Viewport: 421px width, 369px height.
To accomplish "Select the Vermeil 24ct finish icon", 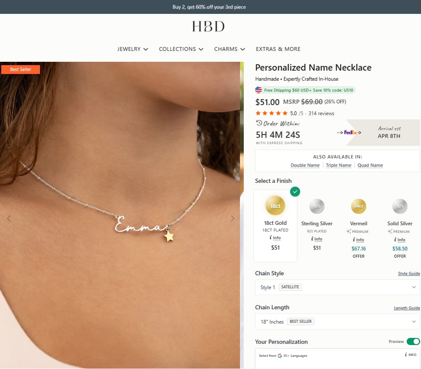I will (x=358, y=206).
